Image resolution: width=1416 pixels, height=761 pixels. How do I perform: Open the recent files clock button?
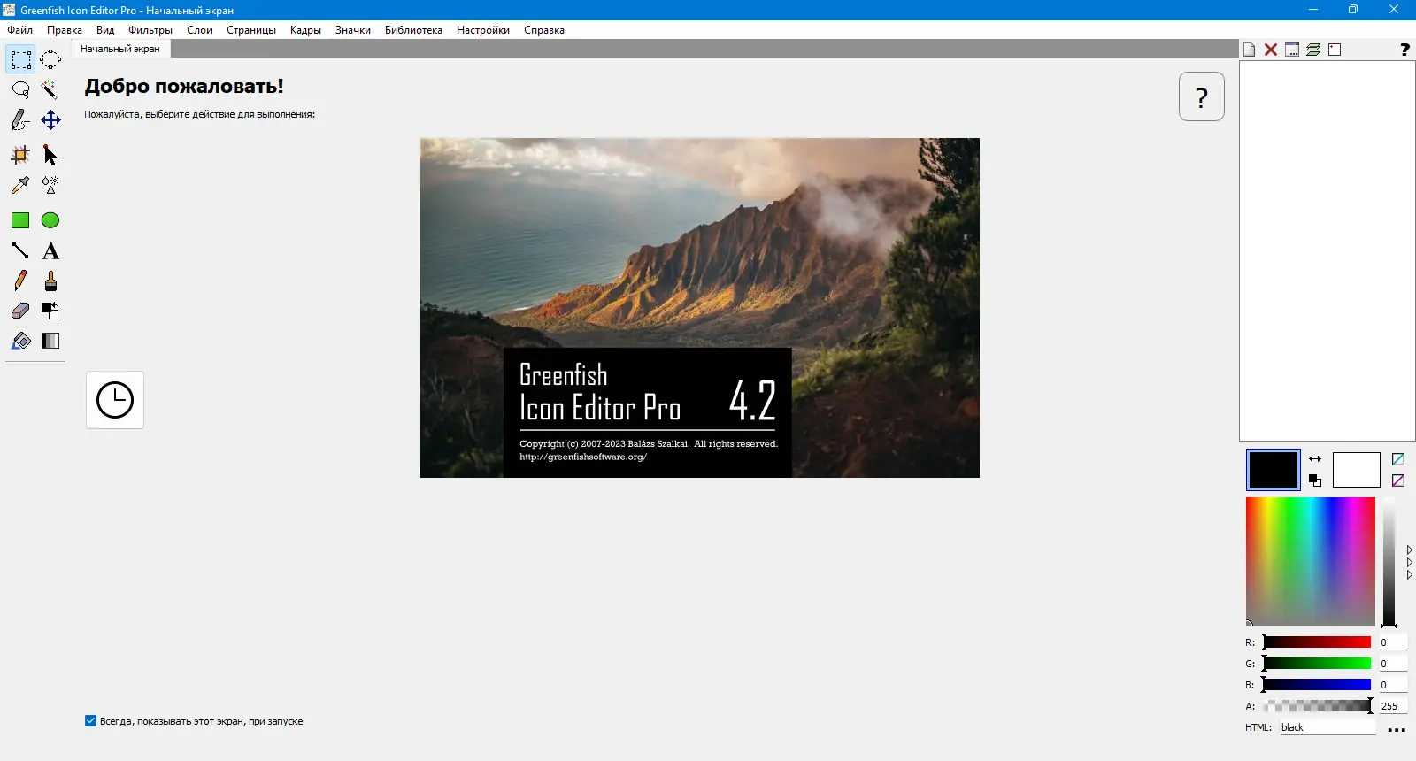pos(115,400)
